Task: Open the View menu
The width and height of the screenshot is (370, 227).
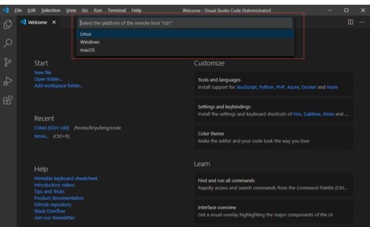Action: [x=71, y=10]
